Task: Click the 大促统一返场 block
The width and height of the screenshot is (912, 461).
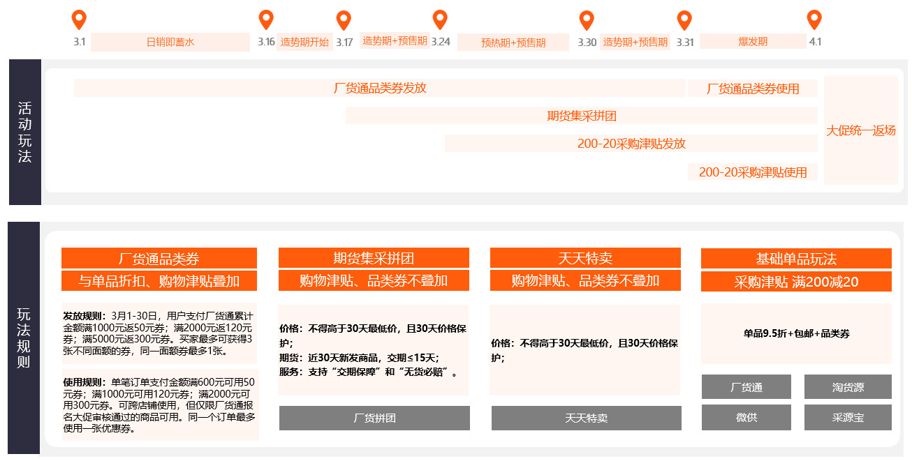Action: (x=860, y=130)
